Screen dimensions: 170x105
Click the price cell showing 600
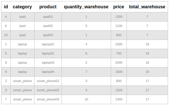pos(119,35)
